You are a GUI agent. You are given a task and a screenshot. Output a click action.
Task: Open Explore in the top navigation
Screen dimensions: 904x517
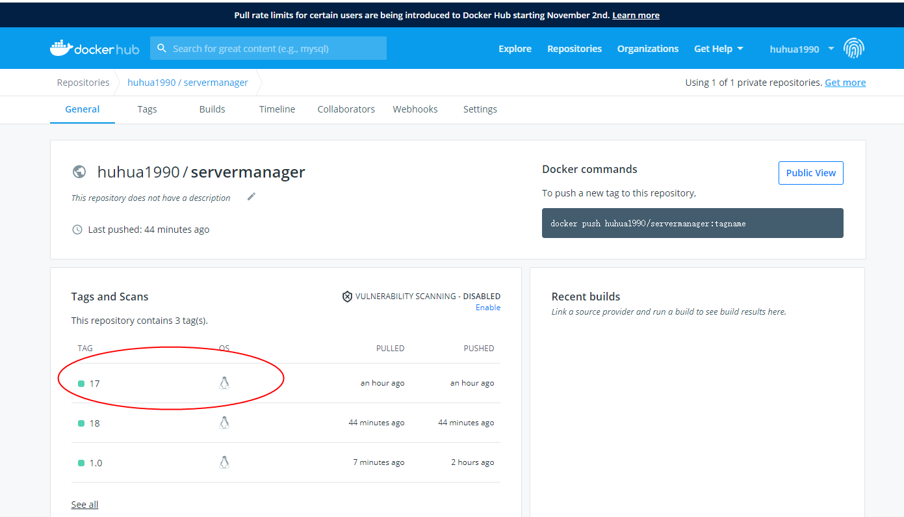(x=515, y=49)
